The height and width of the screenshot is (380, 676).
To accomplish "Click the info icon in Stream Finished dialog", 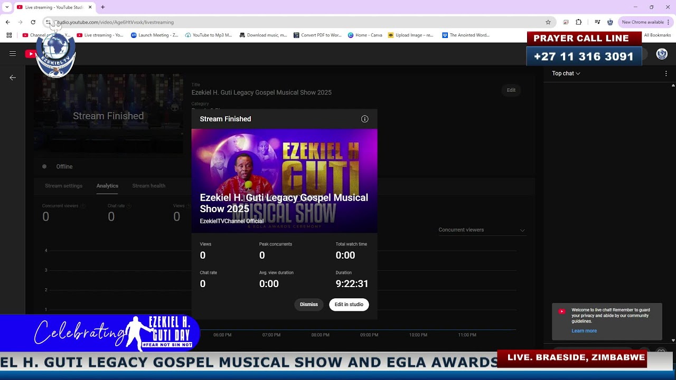I will pyautogui.click(x=364, y=119).
